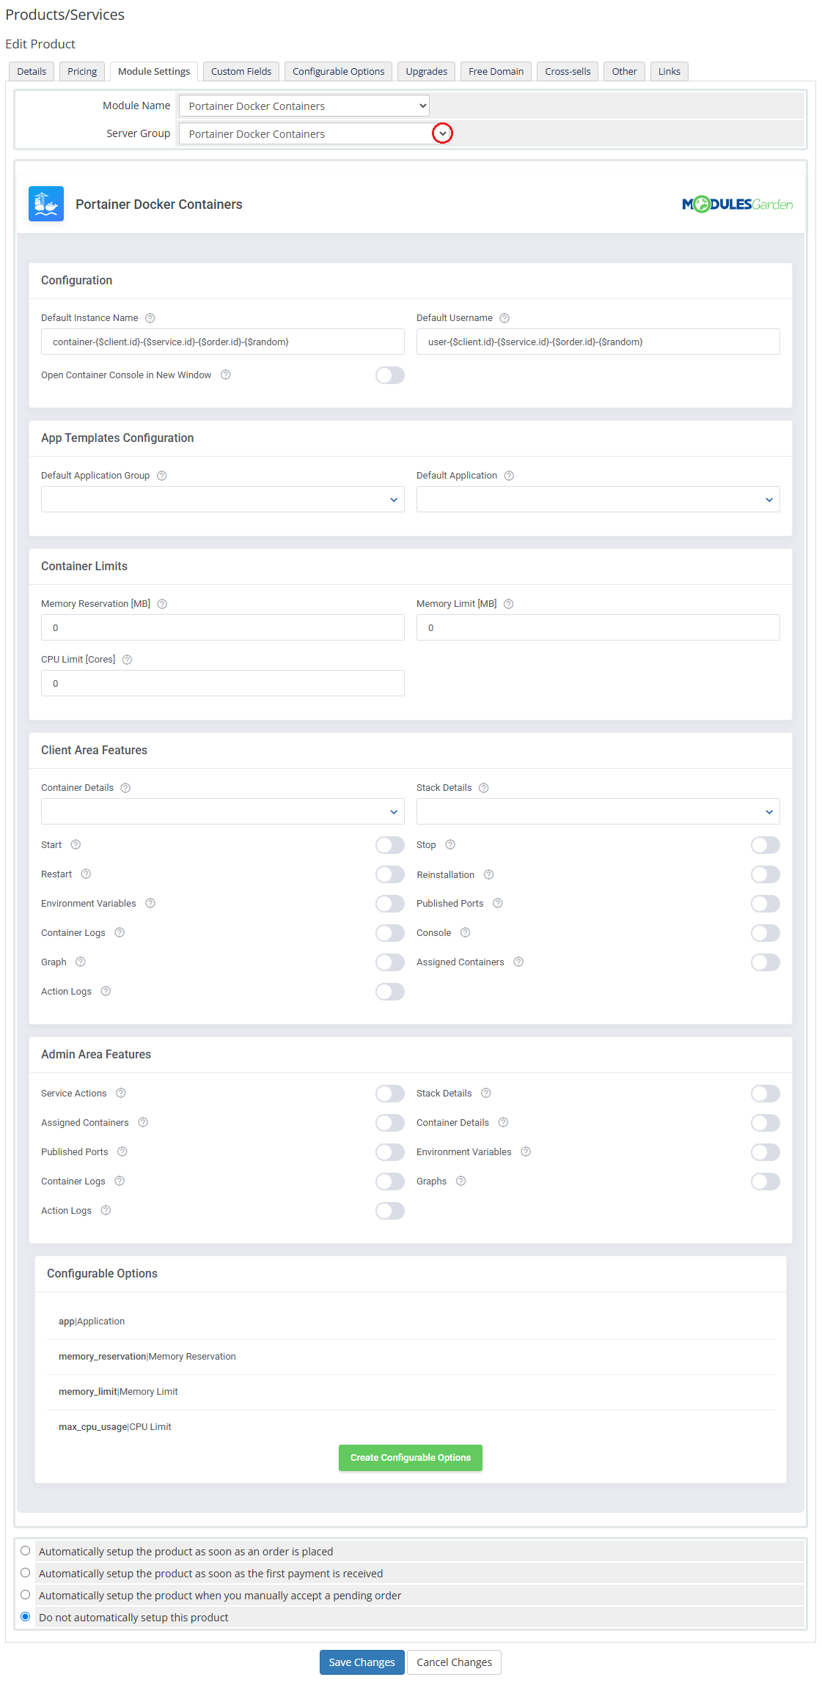Click help icon beside Assigned Containers in Client Area Features
The height and width of the screenshot is (1688, 822).
(x=518, y=962)
